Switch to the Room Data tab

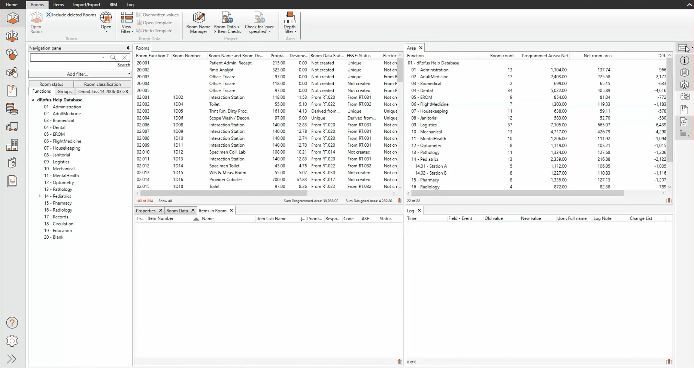177,211
